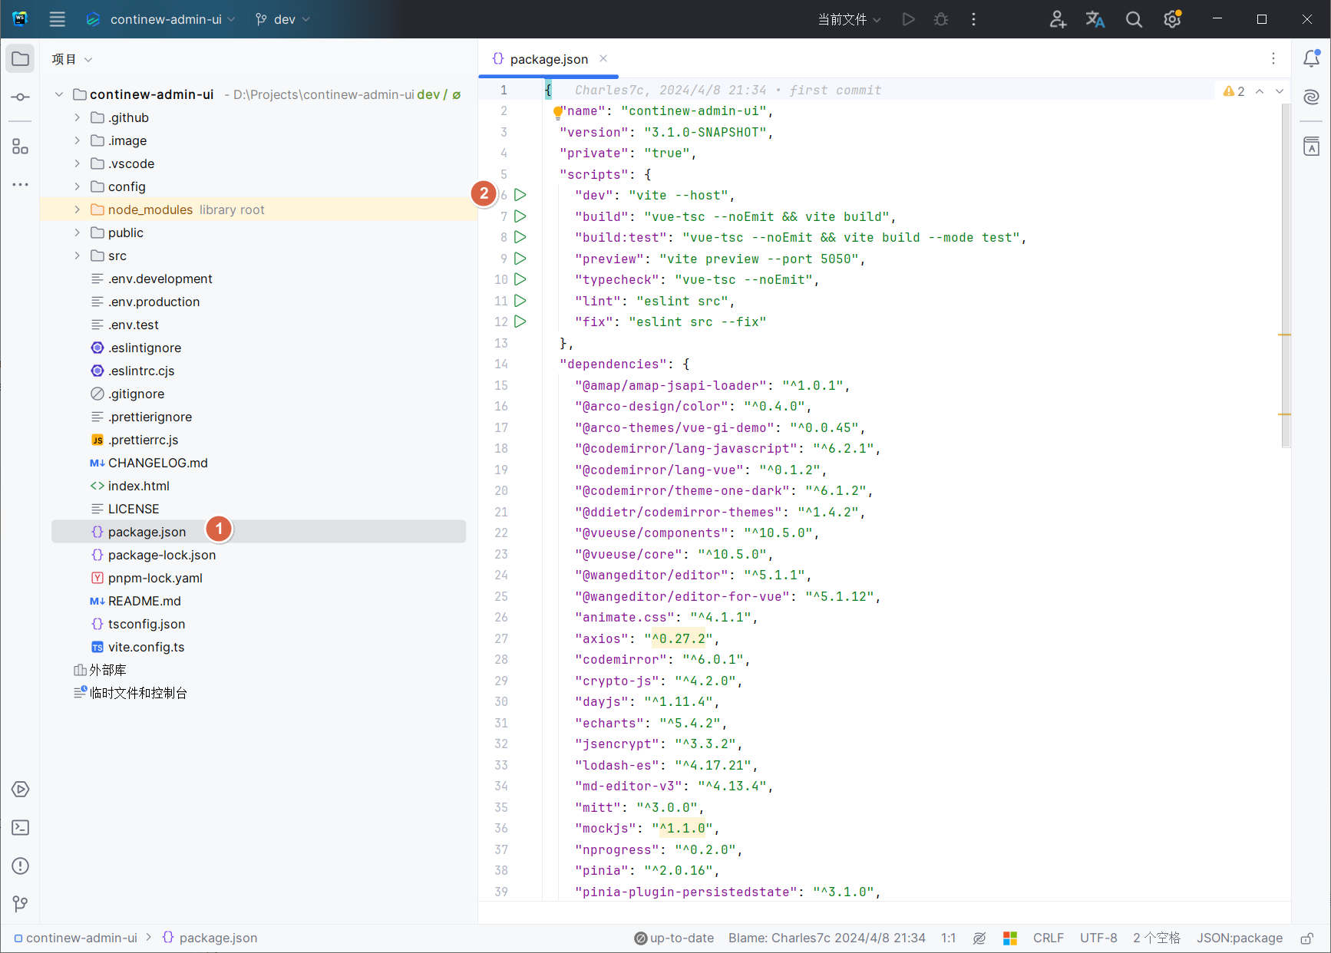Show more tool windows ellipsis

point(21,185)
